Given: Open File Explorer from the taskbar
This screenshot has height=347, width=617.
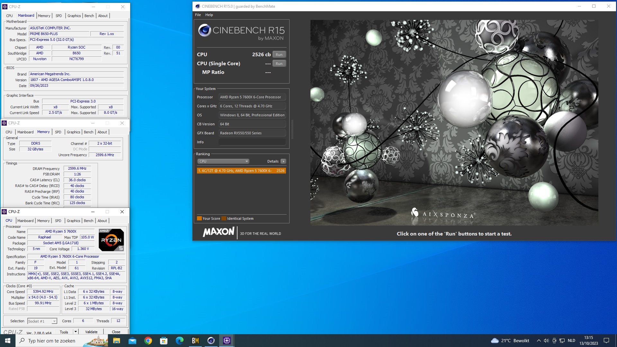Looking at the screenshot, I should [116, 341].
